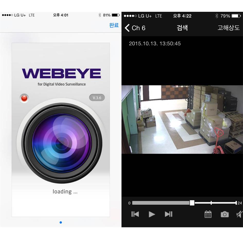Image resolution: width=243 pixels, height=240 pixels.
Task: Tap the battery icon in the dark status bar
Action: pos(236,16)
